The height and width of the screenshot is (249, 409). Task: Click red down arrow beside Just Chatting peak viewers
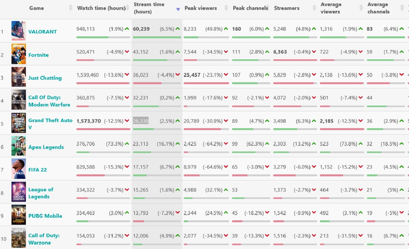click(226, 75)
